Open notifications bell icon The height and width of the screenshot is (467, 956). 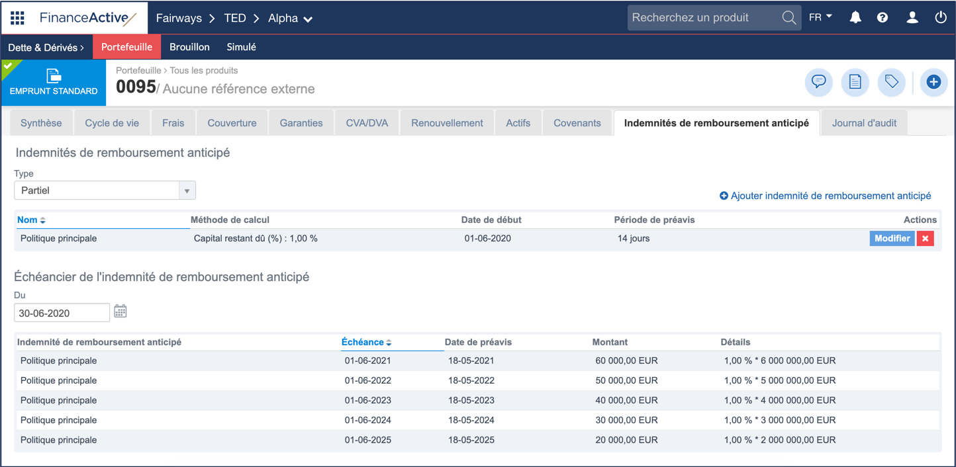click(x=855, y=17)
